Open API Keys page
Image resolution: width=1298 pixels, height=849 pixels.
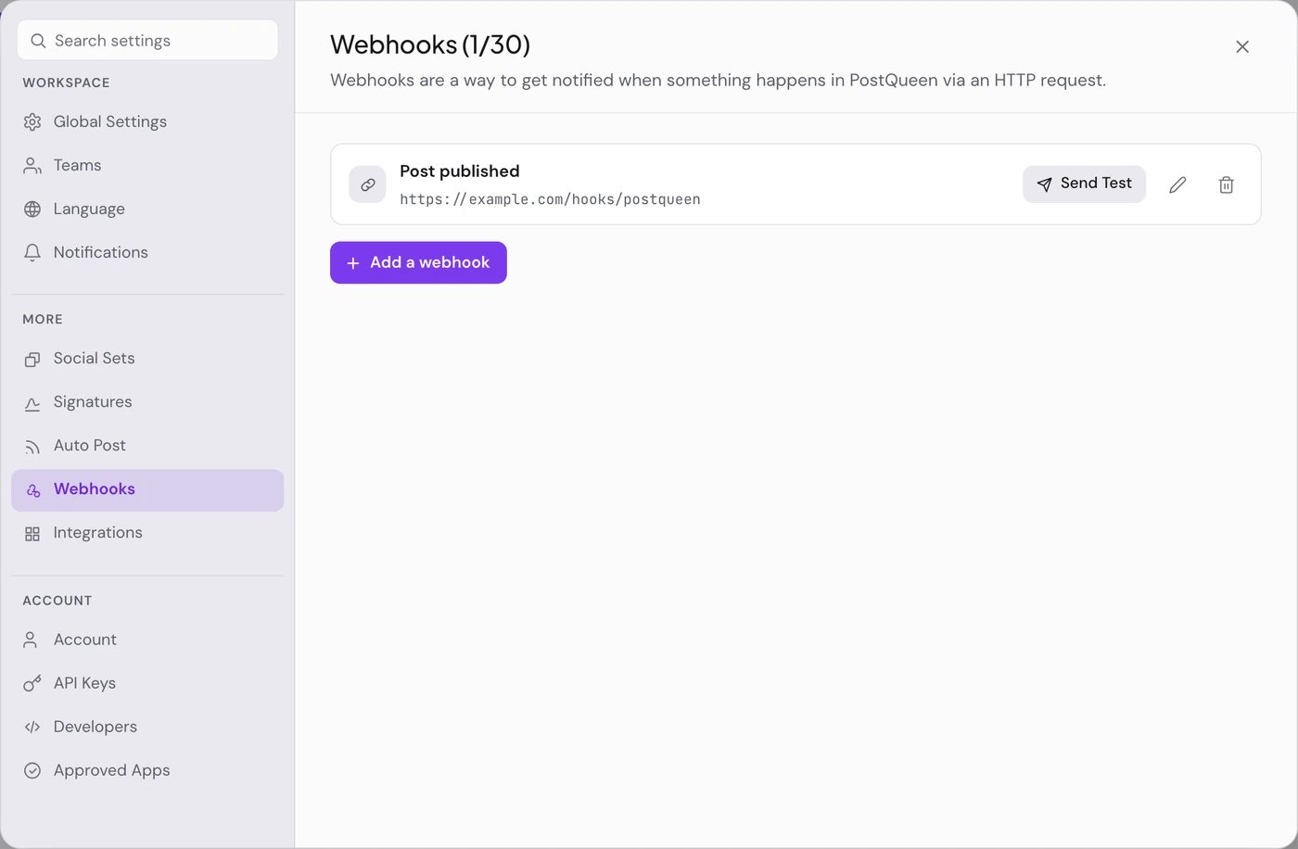147,683
